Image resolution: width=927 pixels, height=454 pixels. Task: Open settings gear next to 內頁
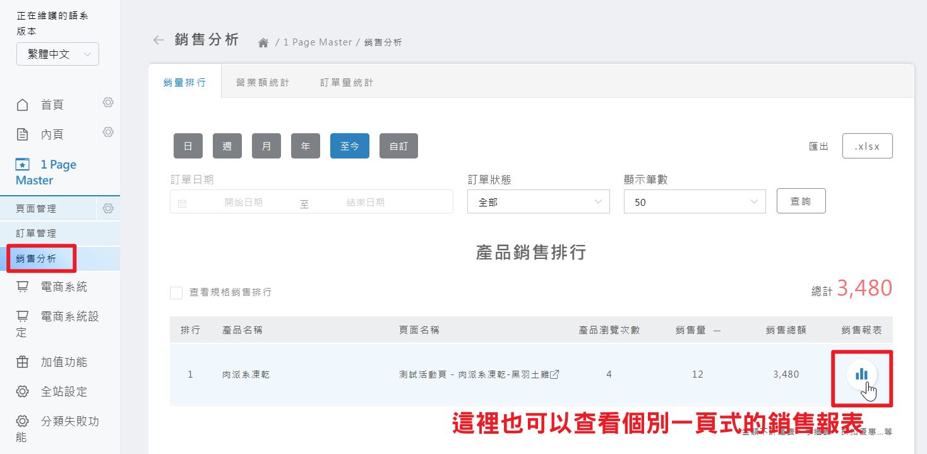(107, 132)
